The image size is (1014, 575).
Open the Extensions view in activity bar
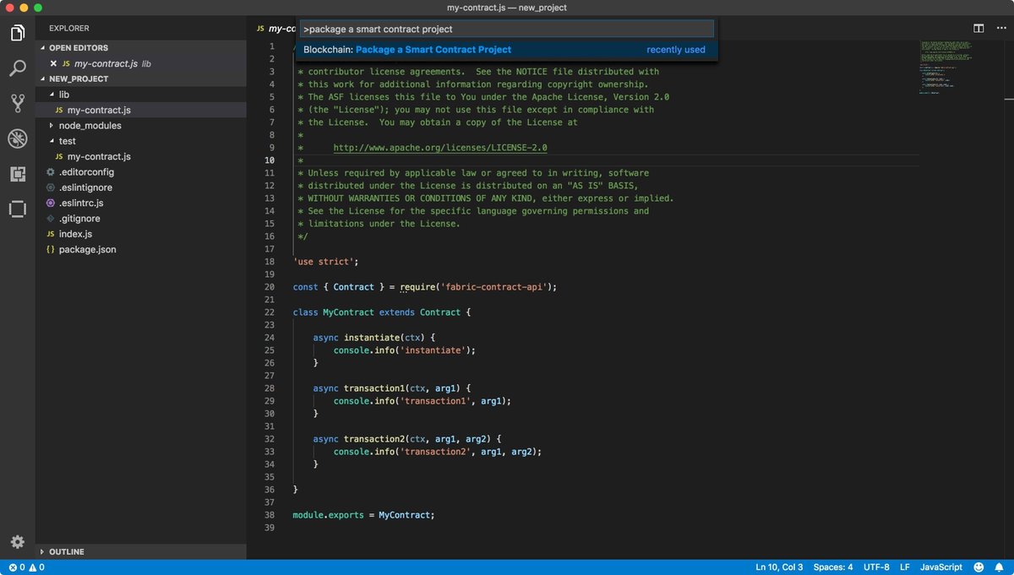pyautogui.click(x=17, y=174)
